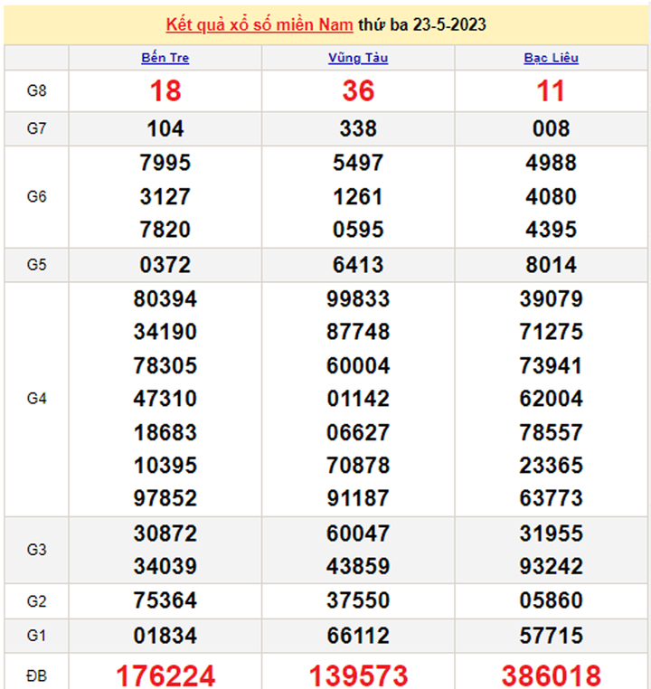Click the ĐB special prize row label
Screen dimensions: 651x689
pos(36,675)
